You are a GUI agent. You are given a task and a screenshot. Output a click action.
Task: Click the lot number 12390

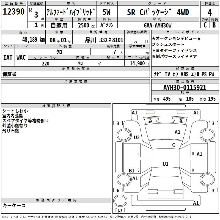(x=14, y=12)
